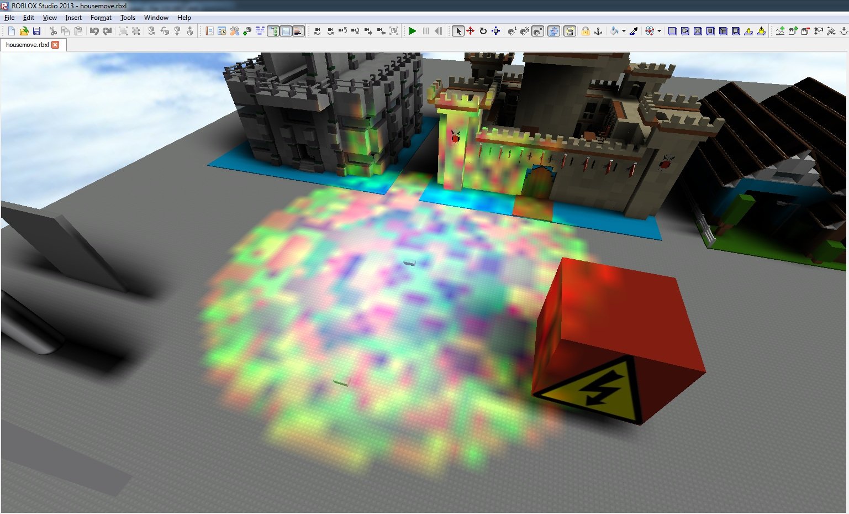
Task: Open the File menu
Action: pos(9,18)
